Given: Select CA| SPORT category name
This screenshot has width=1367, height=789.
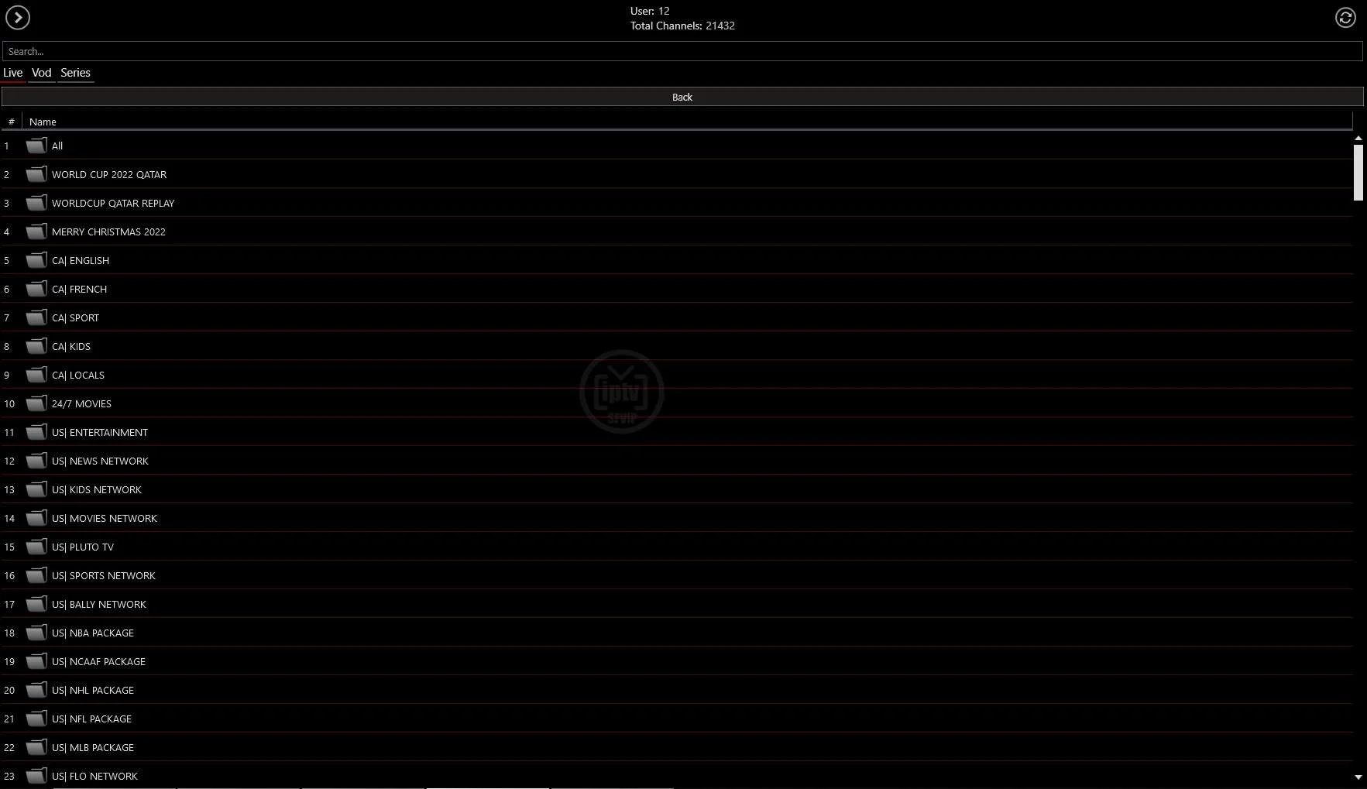Looking at the screenshot, I should 76,317.
